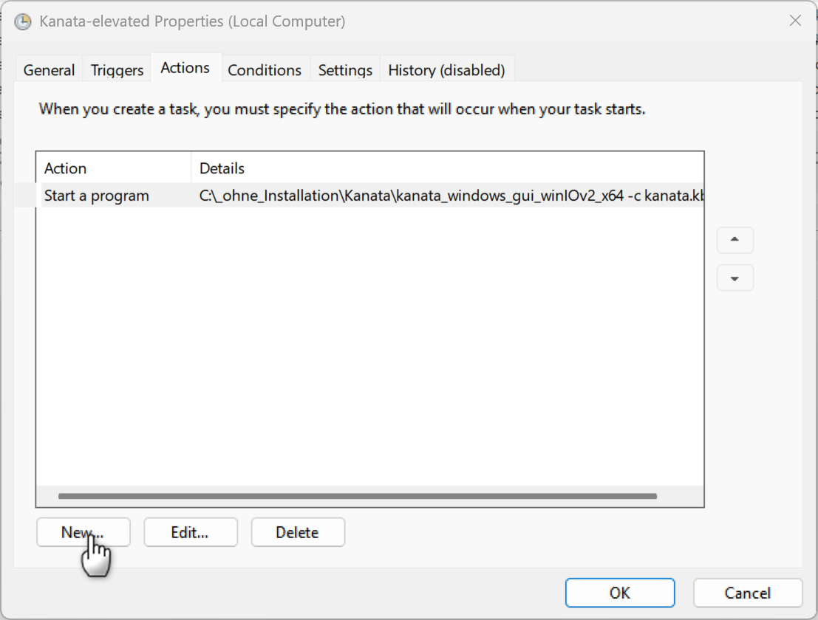The height and width of the screenshot is (620, 818).
Task: Select the Actions tab
Action: click(x=185, y=68)
